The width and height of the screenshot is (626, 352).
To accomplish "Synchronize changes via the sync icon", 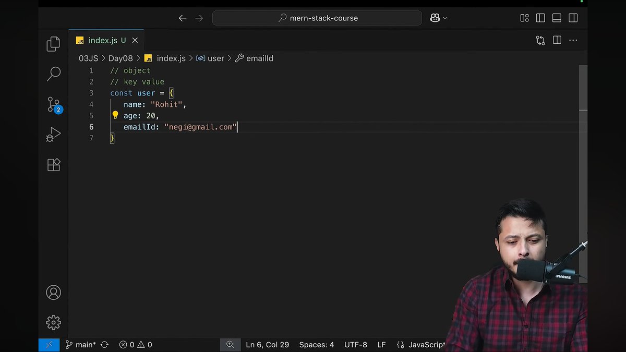I will click(x=104, y=345).
